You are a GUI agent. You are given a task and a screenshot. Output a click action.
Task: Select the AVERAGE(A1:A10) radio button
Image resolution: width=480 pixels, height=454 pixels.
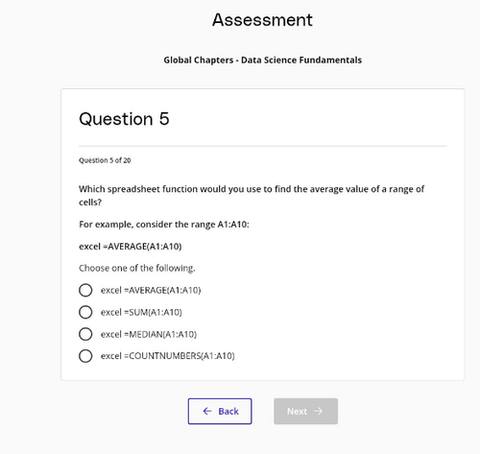pos(85,290)
